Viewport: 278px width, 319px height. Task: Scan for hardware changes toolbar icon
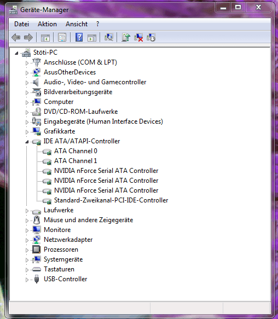109,37
